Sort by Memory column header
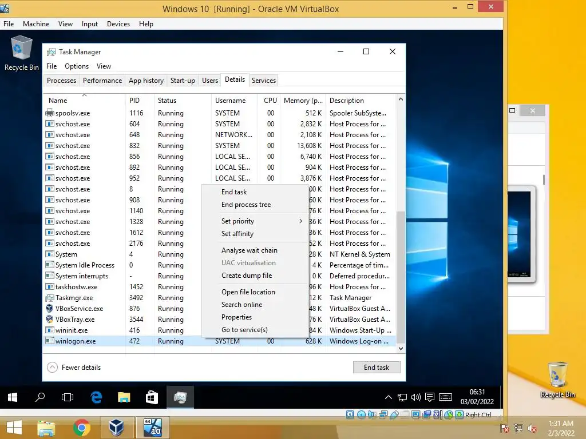Viewport: 586px width, 439px height. click(303, 100)
